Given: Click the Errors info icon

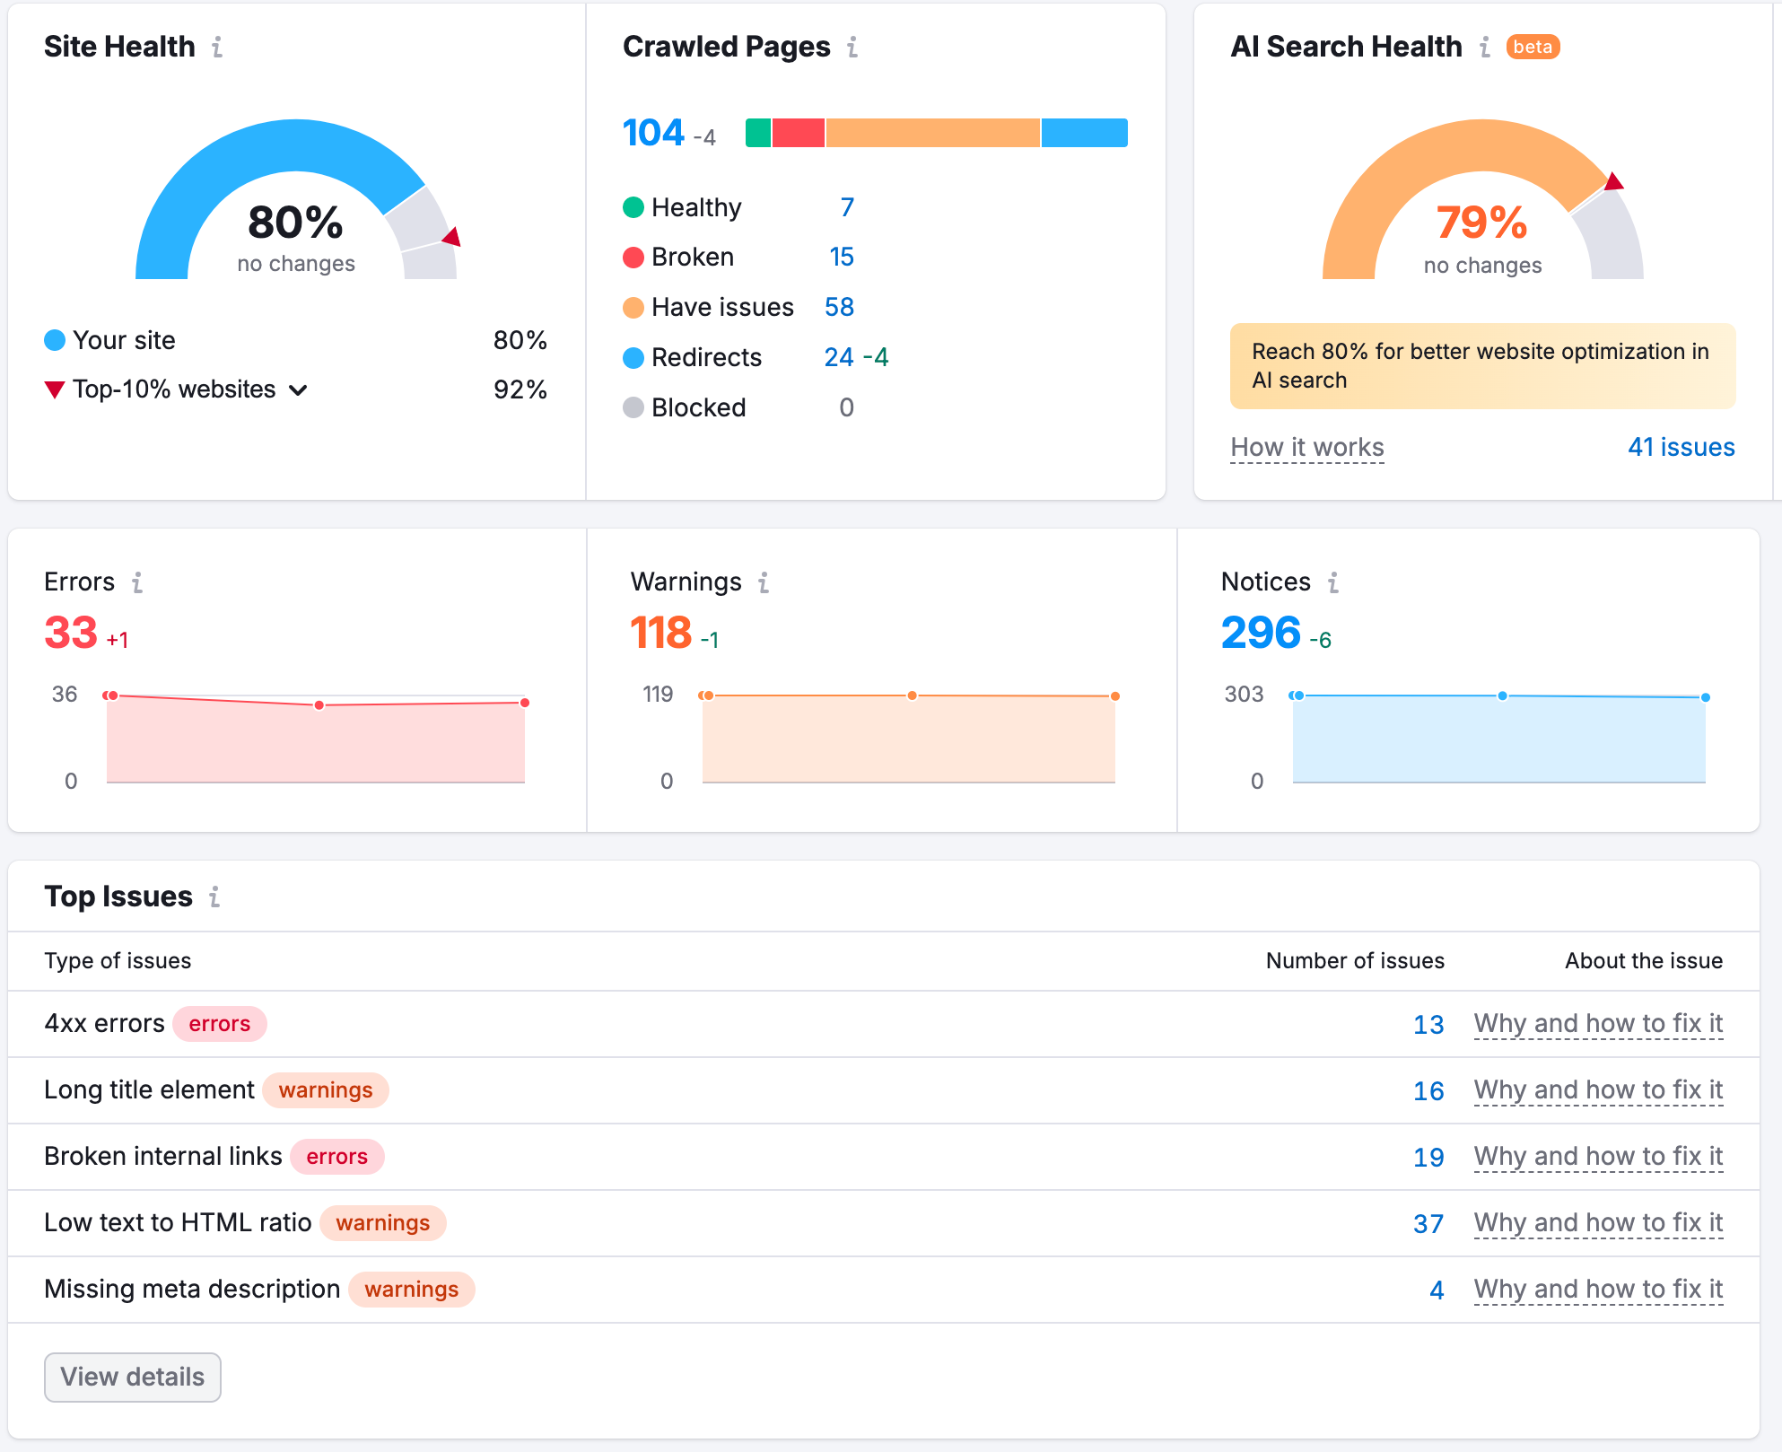Looking at the screenshot, I should click(x=137, y=582).
